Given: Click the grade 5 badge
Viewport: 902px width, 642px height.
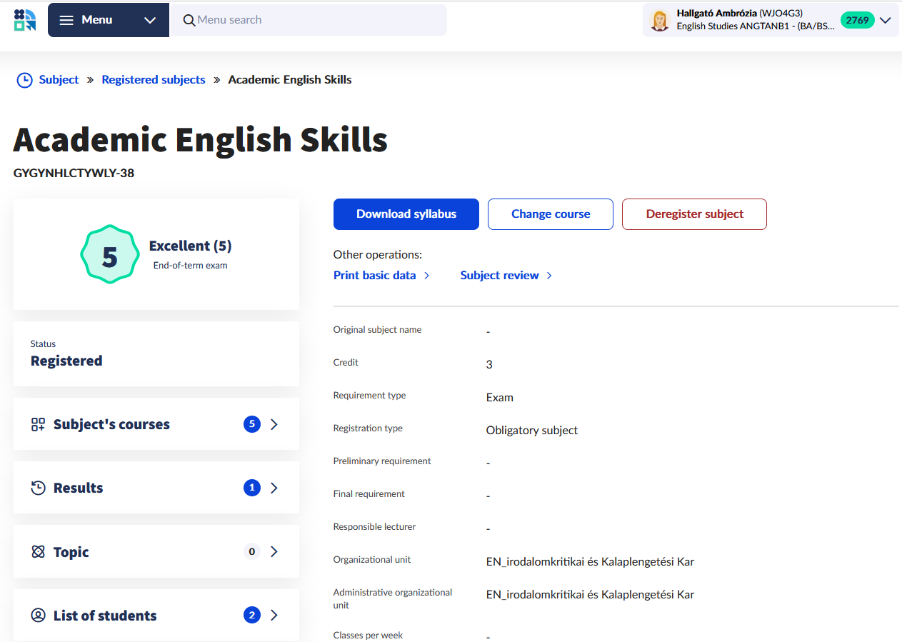Looking at the screenshot, I should [x=109, y=255].
